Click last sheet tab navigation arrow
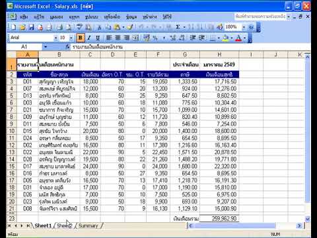 [x=28, y=225]
